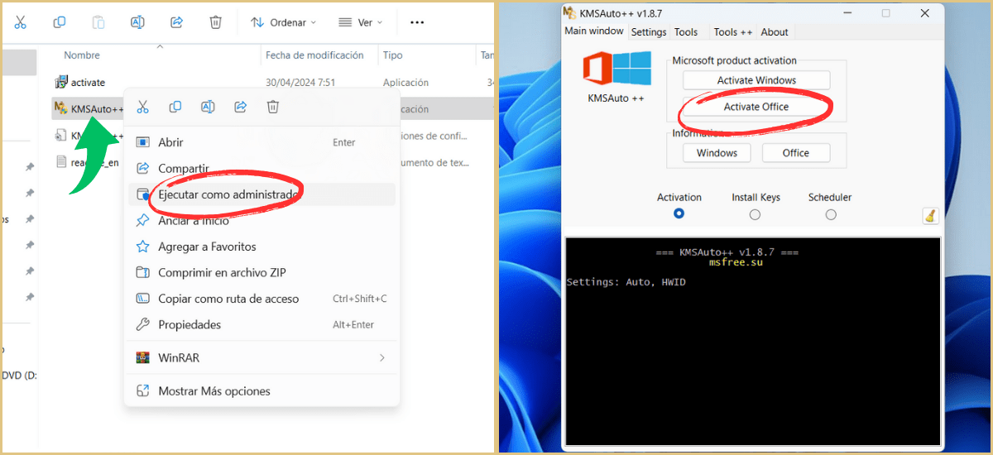Click the activate application file icon
This screenshot has width=993, height=455.
61,82
